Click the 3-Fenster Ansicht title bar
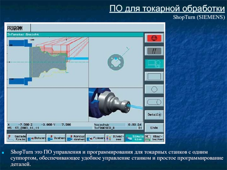The width and height of the screenshot is (227, 170). 75,35
